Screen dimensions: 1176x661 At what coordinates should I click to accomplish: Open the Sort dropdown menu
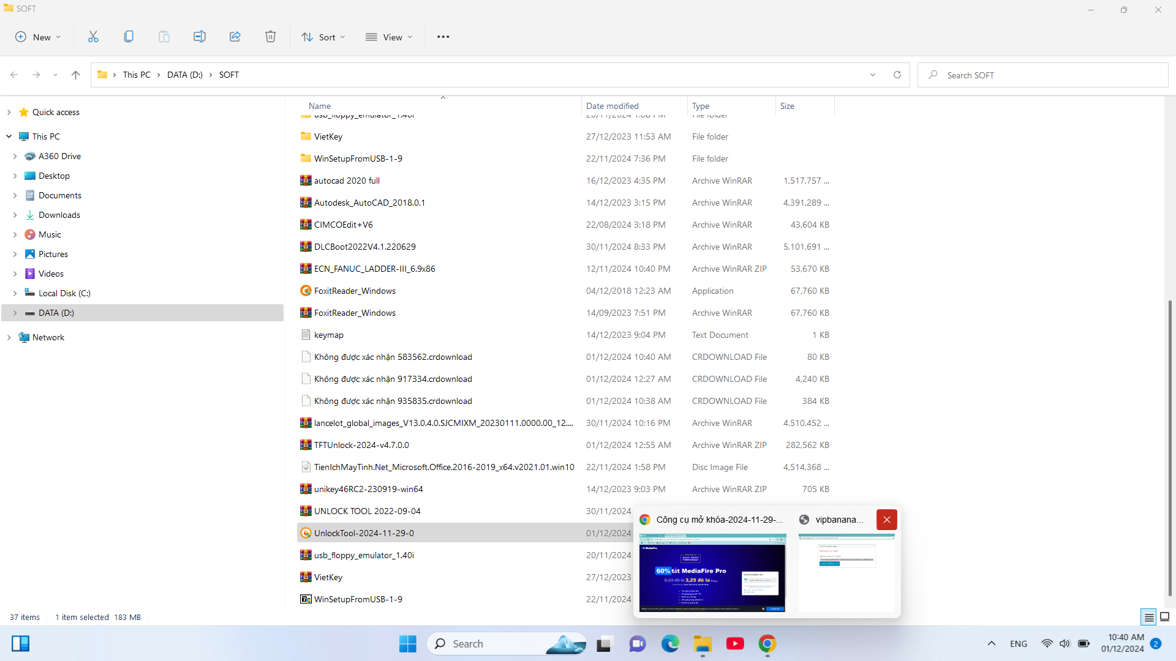pyautogui.click(x=323, y=37)
